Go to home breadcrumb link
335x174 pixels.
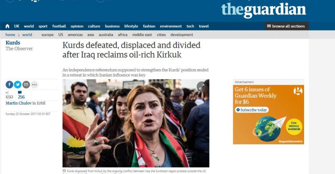pos(10,35)
